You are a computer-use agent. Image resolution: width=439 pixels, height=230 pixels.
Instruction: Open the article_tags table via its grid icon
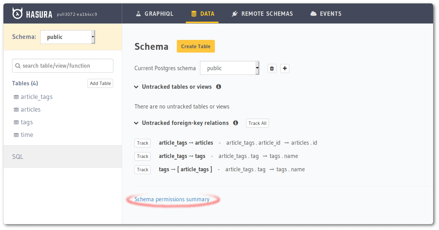[x=16, y=96]
